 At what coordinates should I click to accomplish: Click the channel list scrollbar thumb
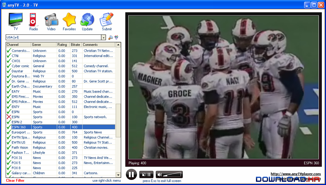point(118,121)
